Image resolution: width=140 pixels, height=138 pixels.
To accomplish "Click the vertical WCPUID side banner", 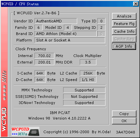I will [x=5, y=72].
